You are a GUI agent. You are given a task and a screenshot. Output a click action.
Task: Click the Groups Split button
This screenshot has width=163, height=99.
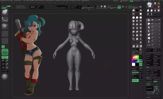(157, 69)
